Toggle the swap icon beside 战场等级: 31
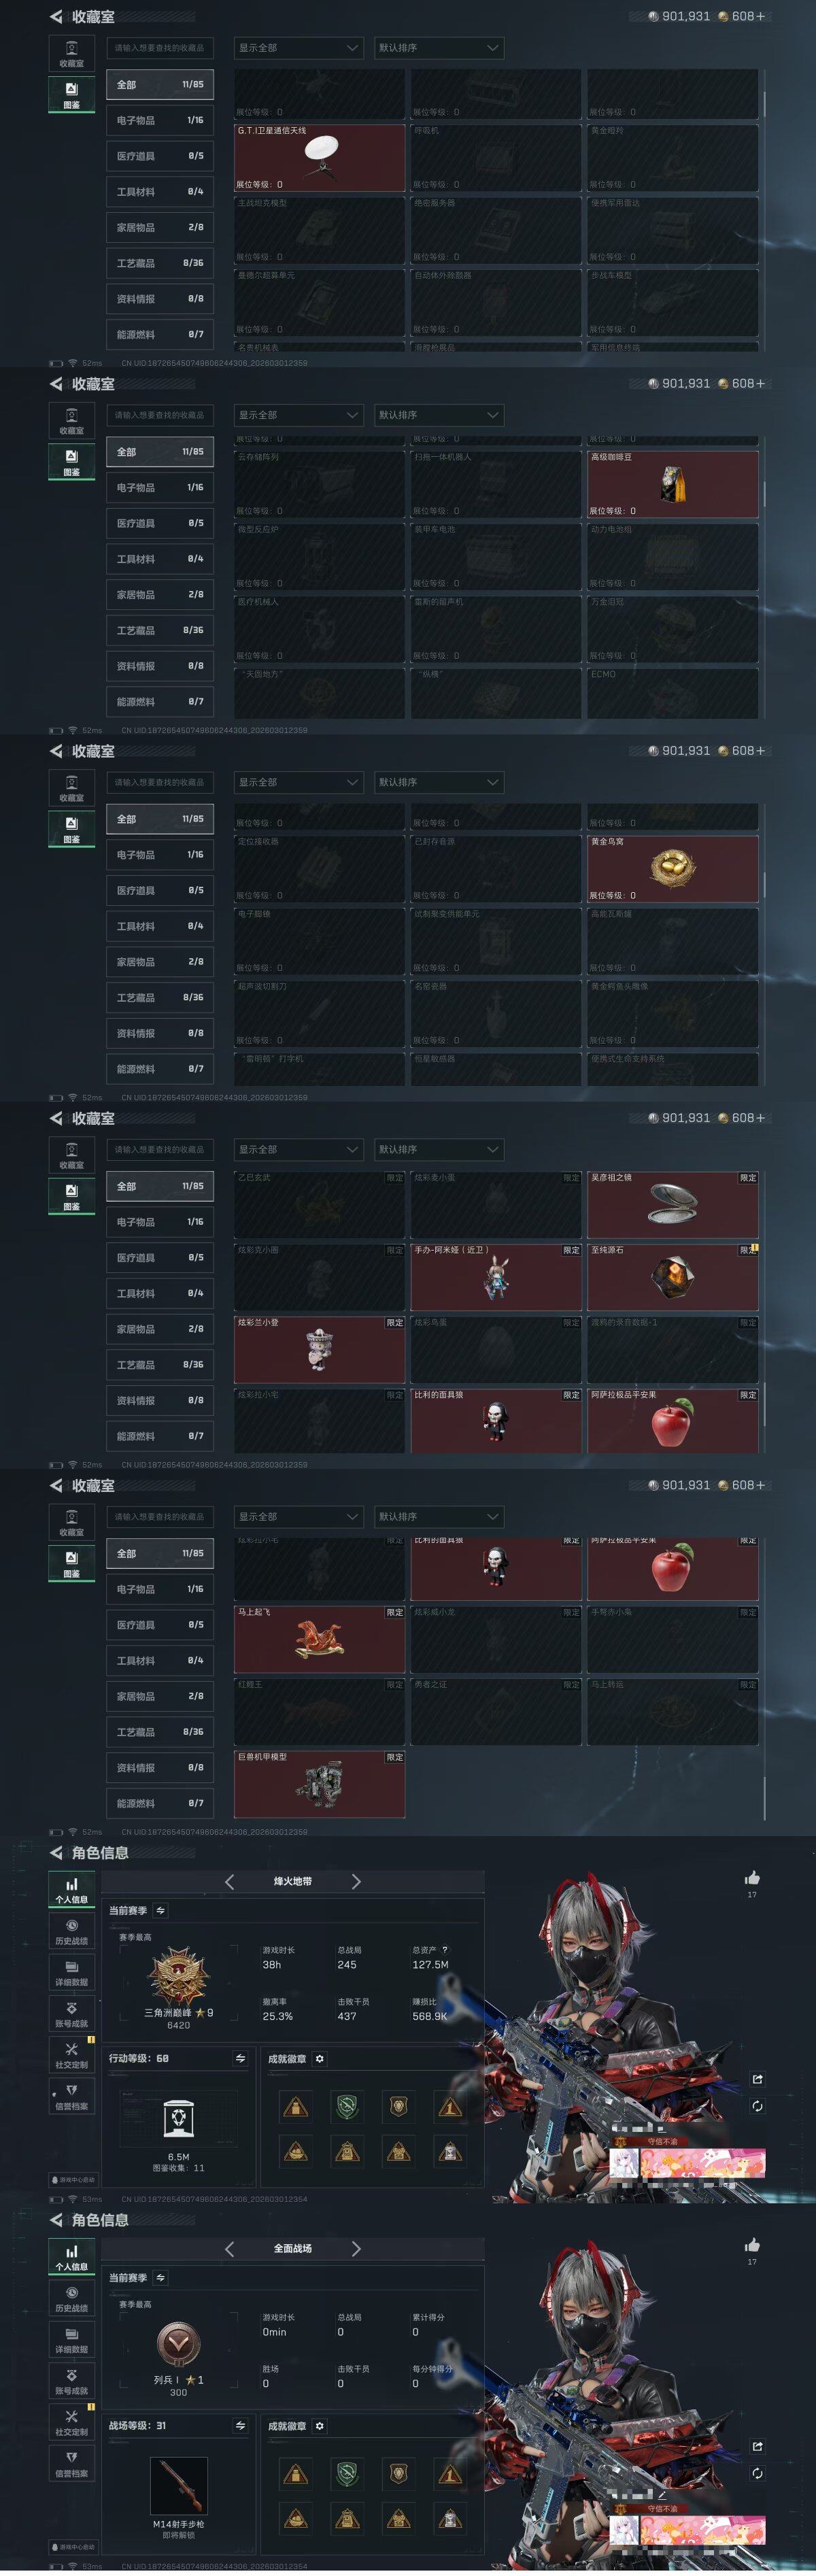Viewport: 816px width, 2576px height. (x=240, y=2426)
